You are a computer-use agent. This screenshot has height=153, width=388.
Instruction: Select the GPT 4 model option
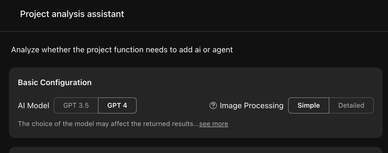[x=117, y=105]
